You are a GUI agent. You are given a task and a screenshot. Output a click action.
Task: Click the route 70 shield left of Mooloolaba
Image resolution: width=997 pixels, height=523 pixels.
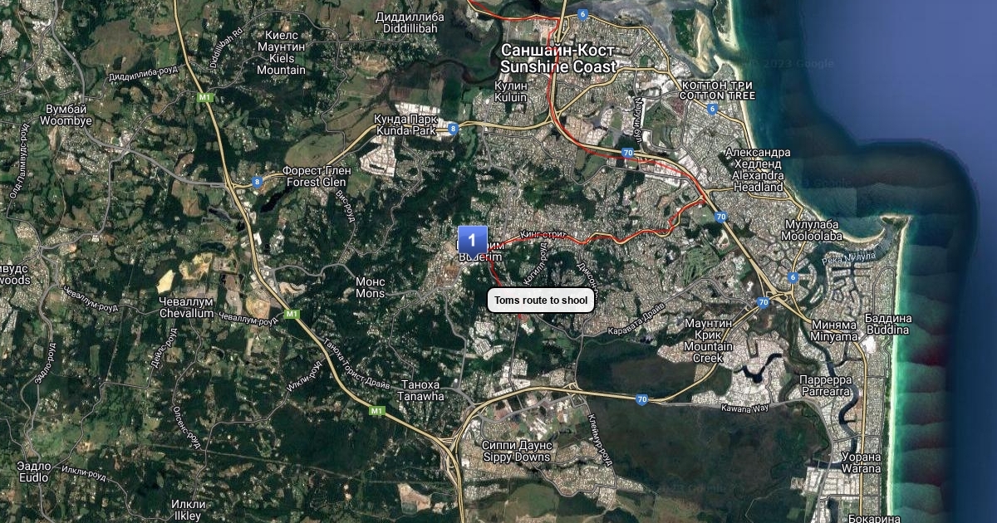tap(721, 218)
